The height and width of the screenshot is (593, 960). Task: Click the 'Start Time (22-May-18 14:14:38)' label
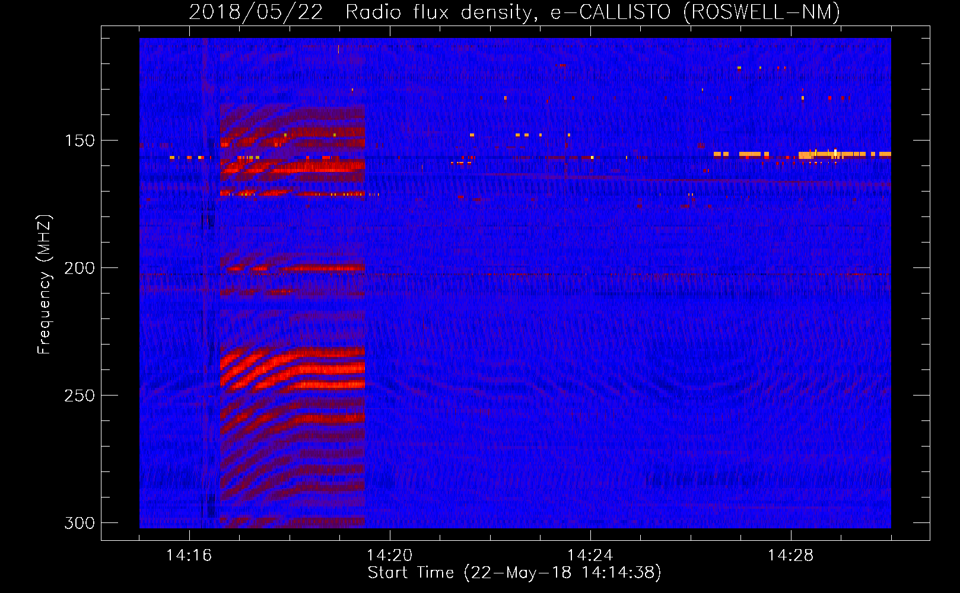514,573
